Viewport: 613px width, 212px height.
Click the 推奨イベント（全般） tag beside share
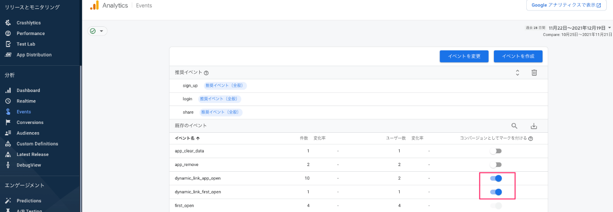[x=221, y=113]
